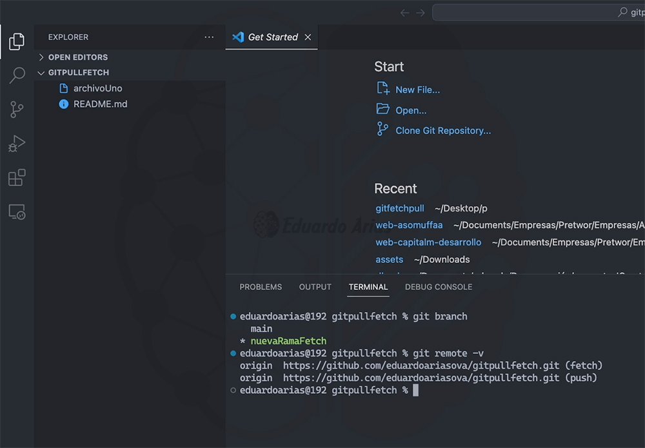Open recent assets folder
Image resolution: width=645 pixels, height=448 pixels.
tap(389, 259)
